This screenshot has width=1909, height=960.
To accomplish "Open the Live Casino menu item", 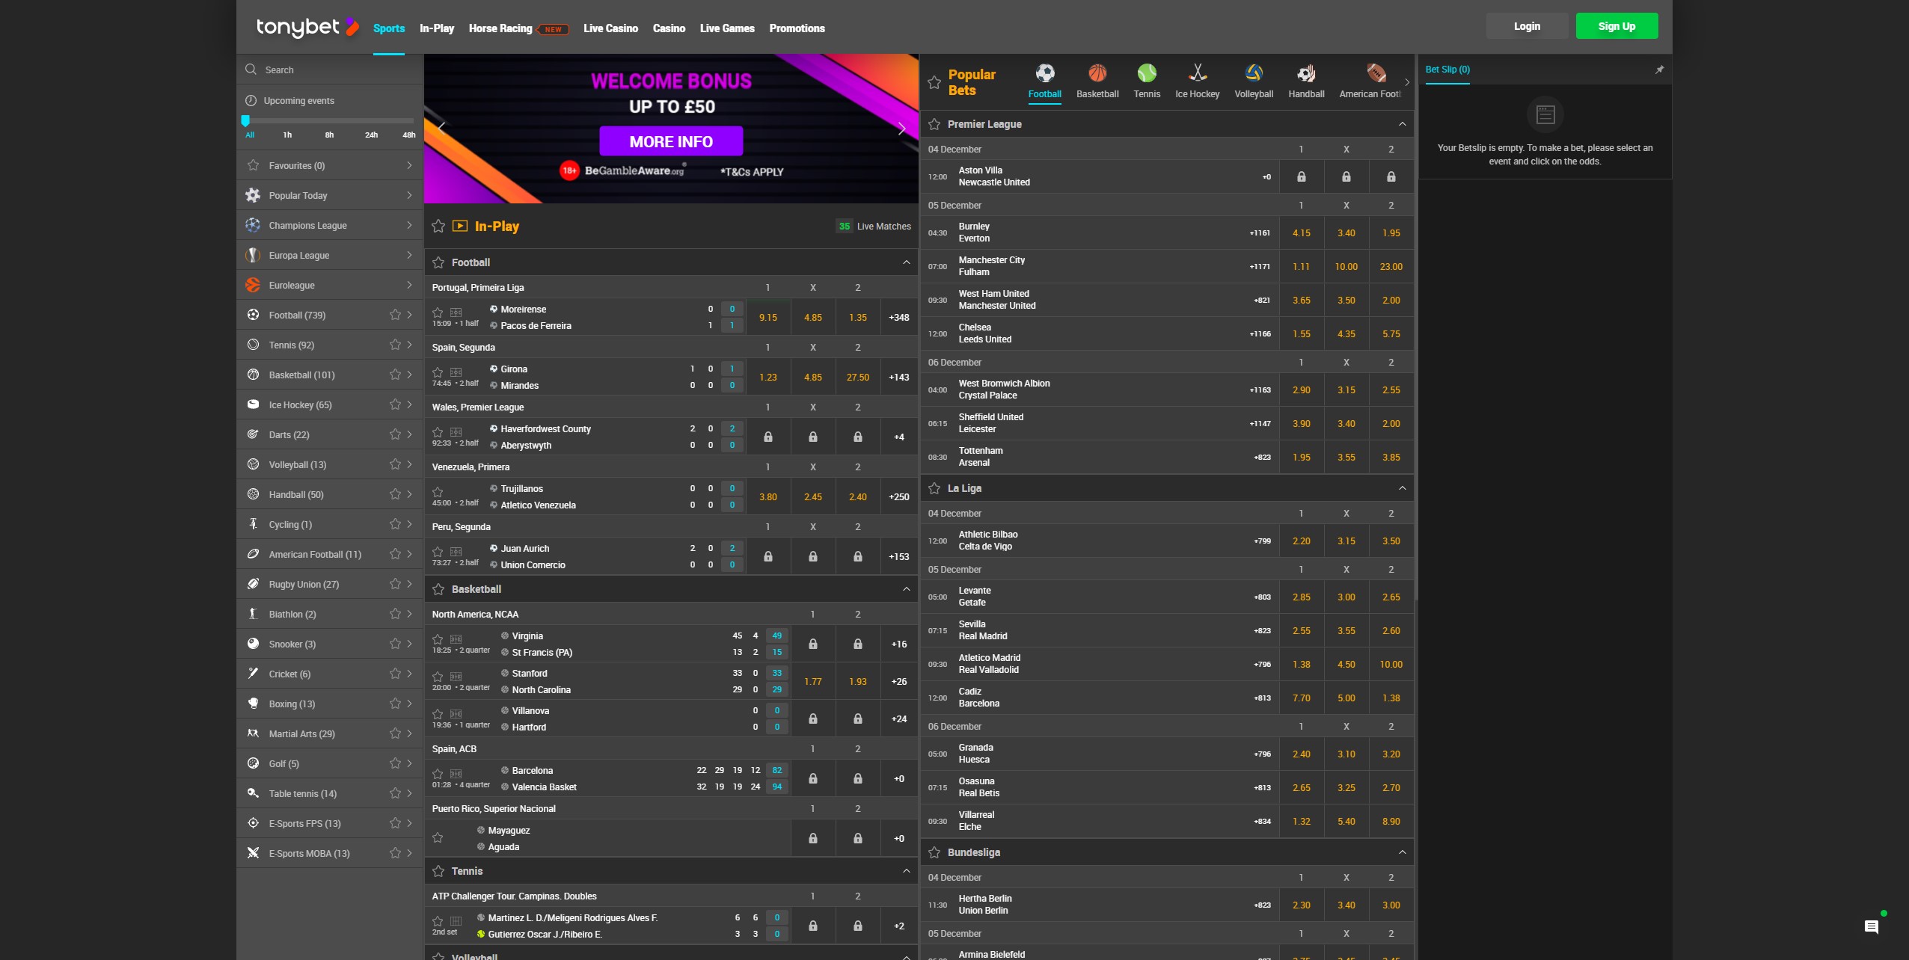I will 610,28.
